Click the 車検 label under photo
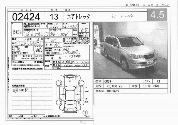 [x=135, y=86]
